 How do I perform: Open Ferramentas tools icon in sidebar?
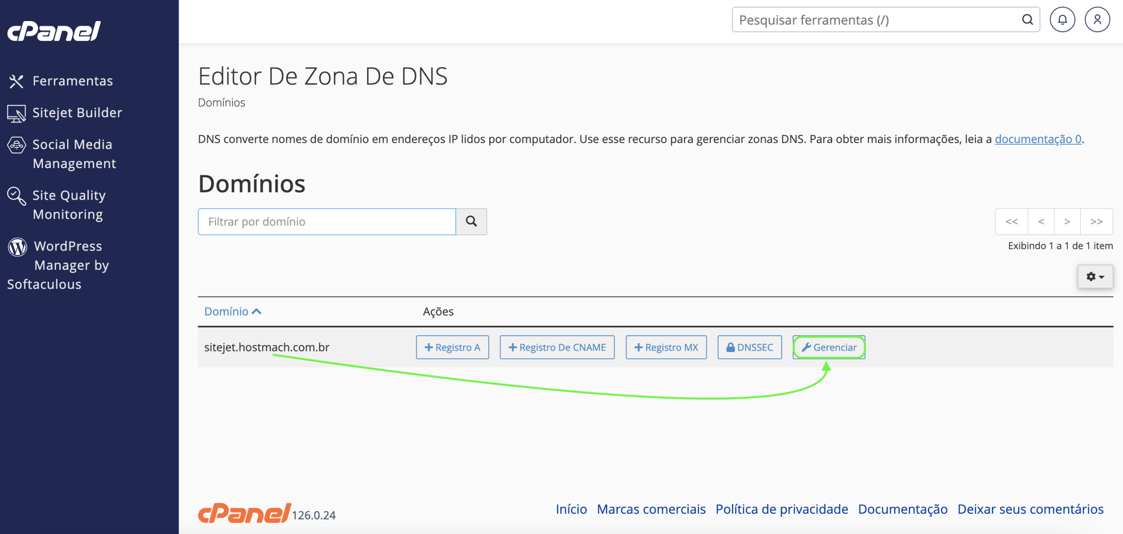tap(16, 81)
